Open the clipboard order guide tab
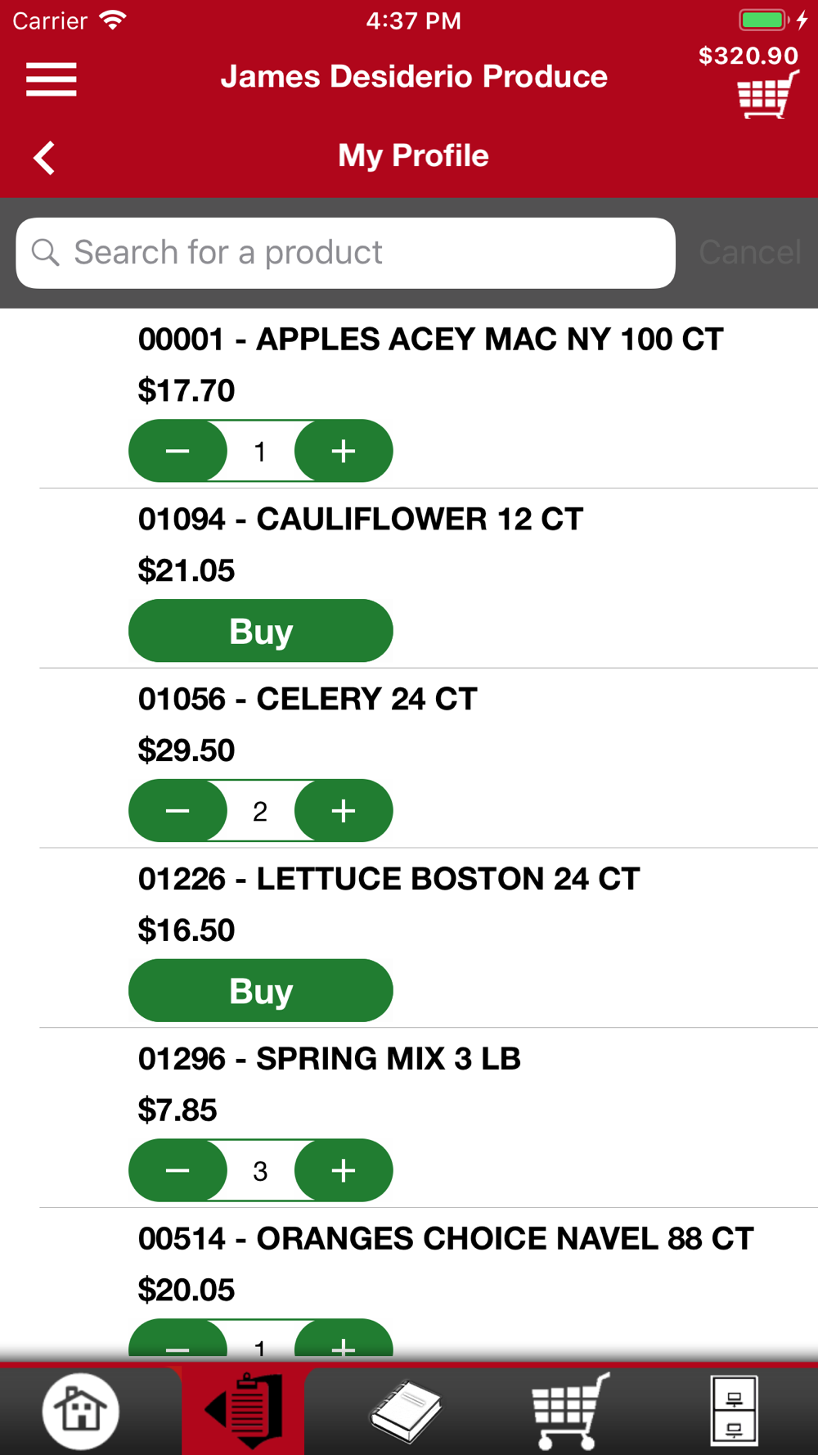Viewport: 818px width, 1455px height. (244, 1410)
